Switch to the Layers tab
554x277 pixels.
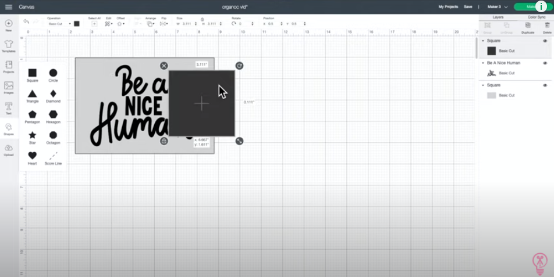[498, 17]
